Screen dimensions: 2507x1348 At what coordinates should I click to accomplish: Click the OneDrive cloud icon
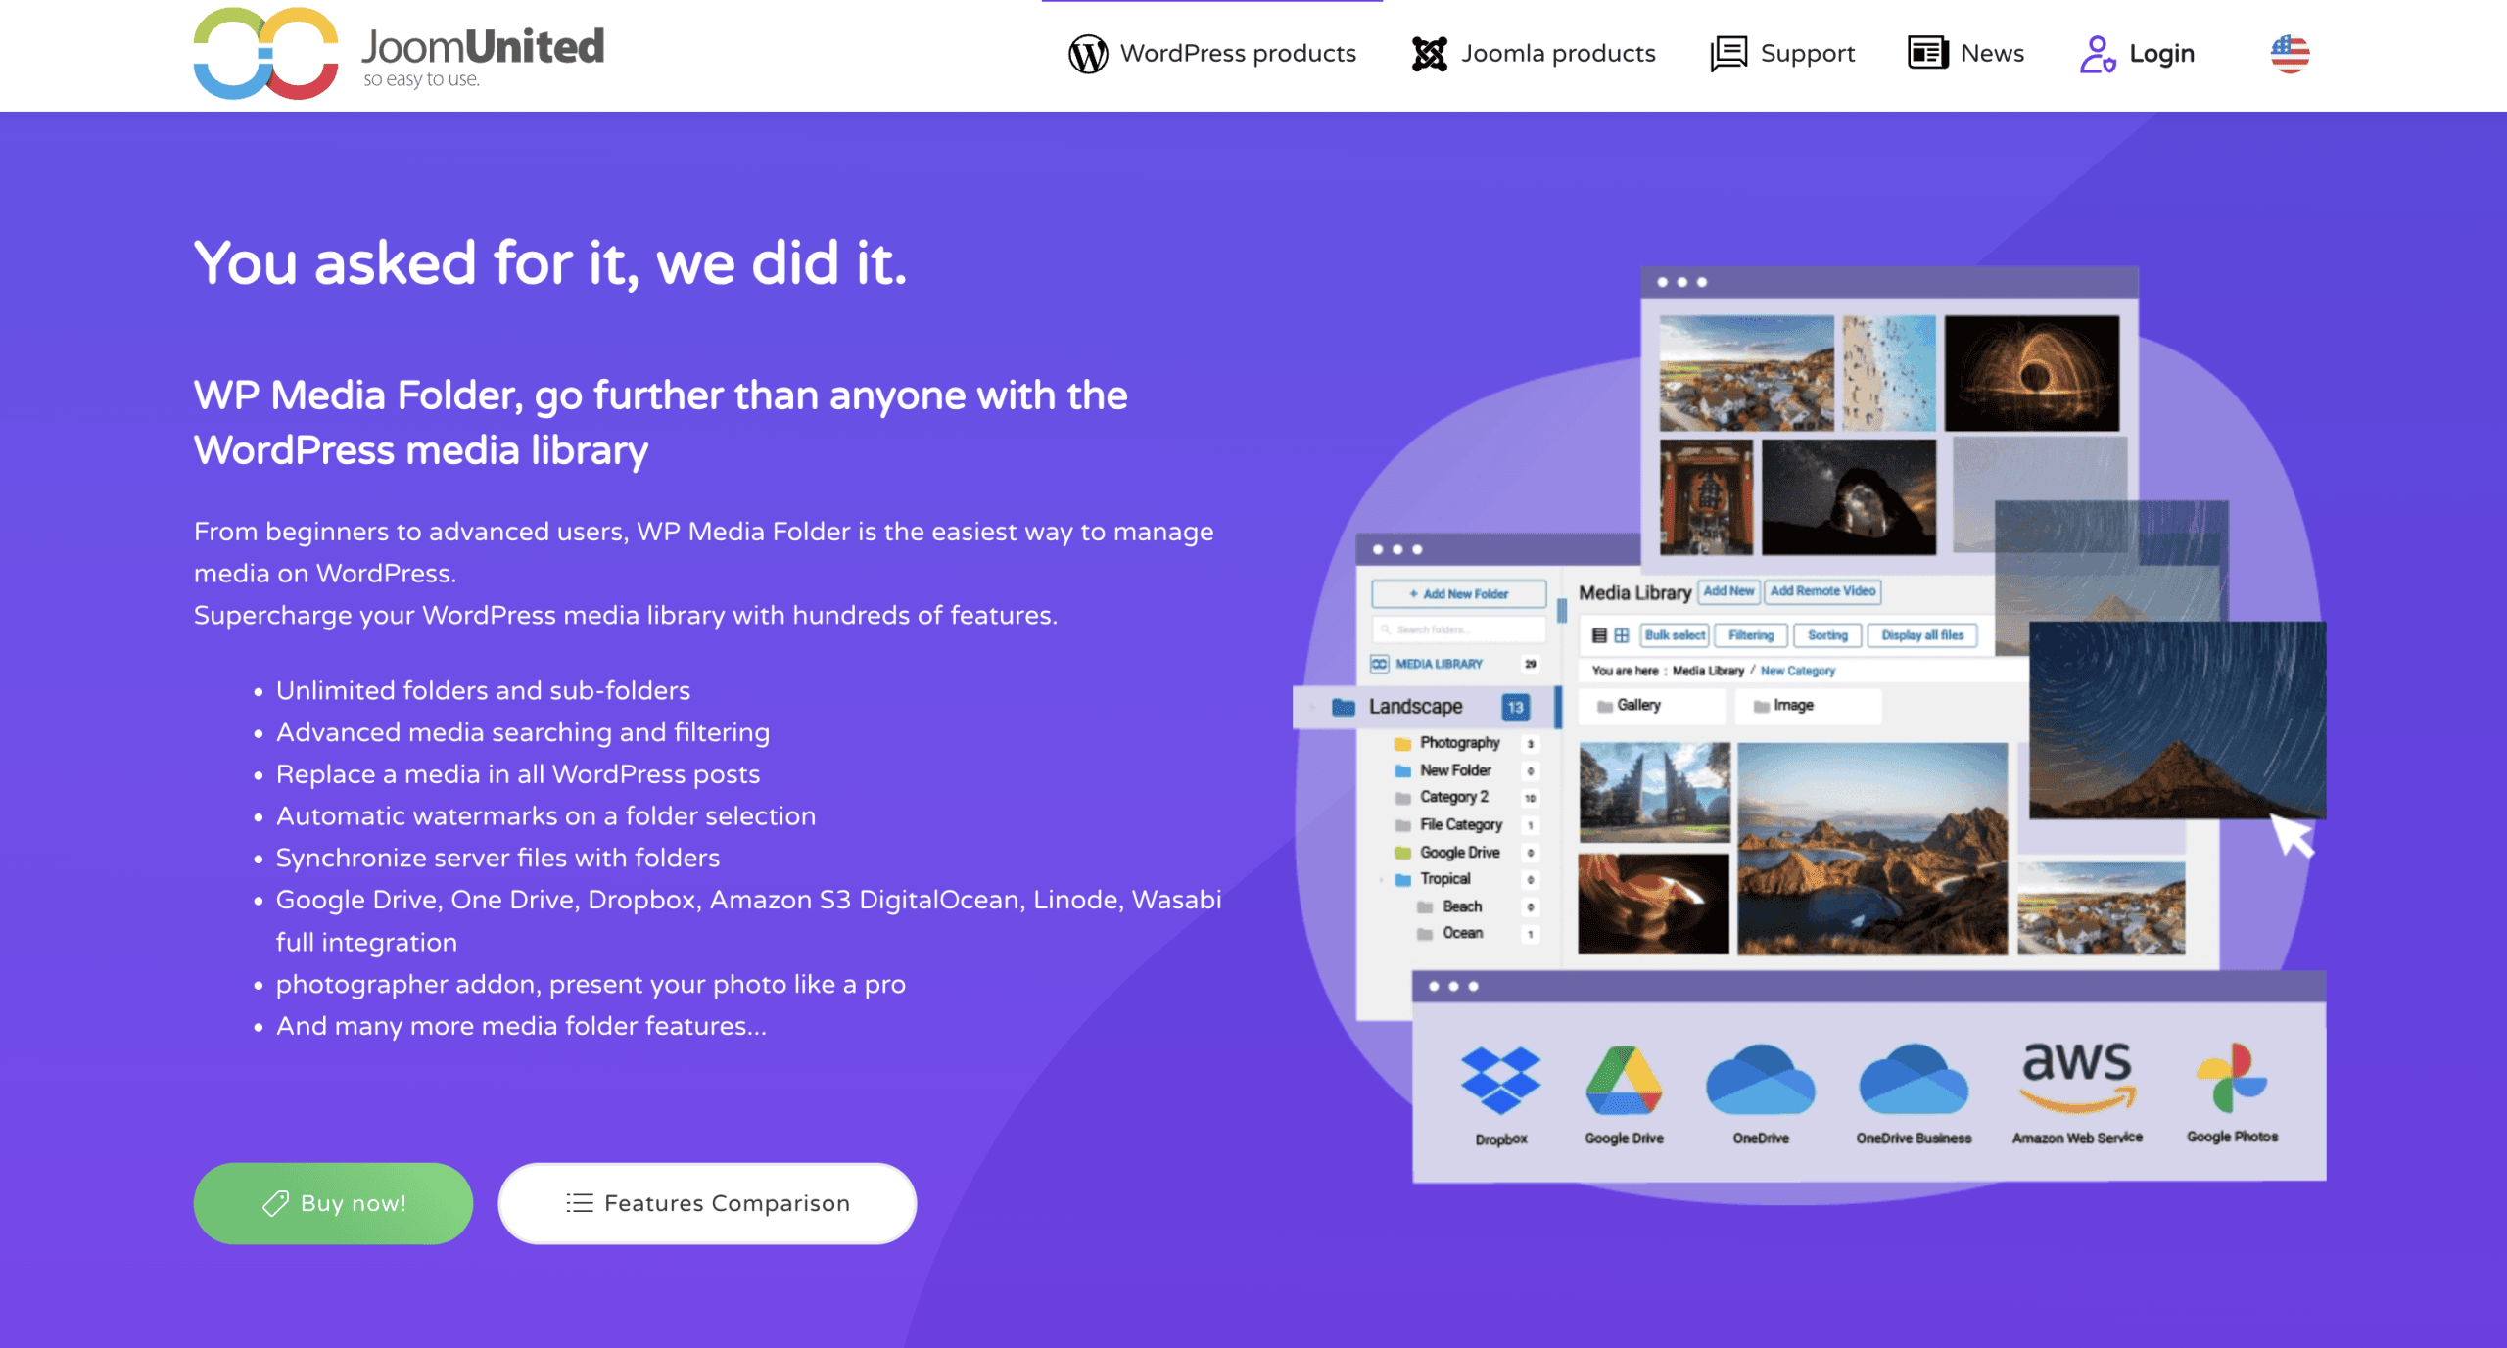coord(1760,1079)
